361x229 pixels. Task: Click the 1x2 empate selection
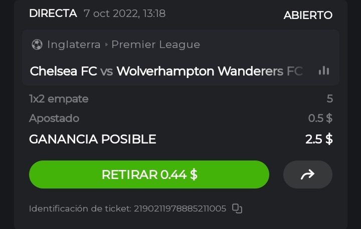pos(59,99)
